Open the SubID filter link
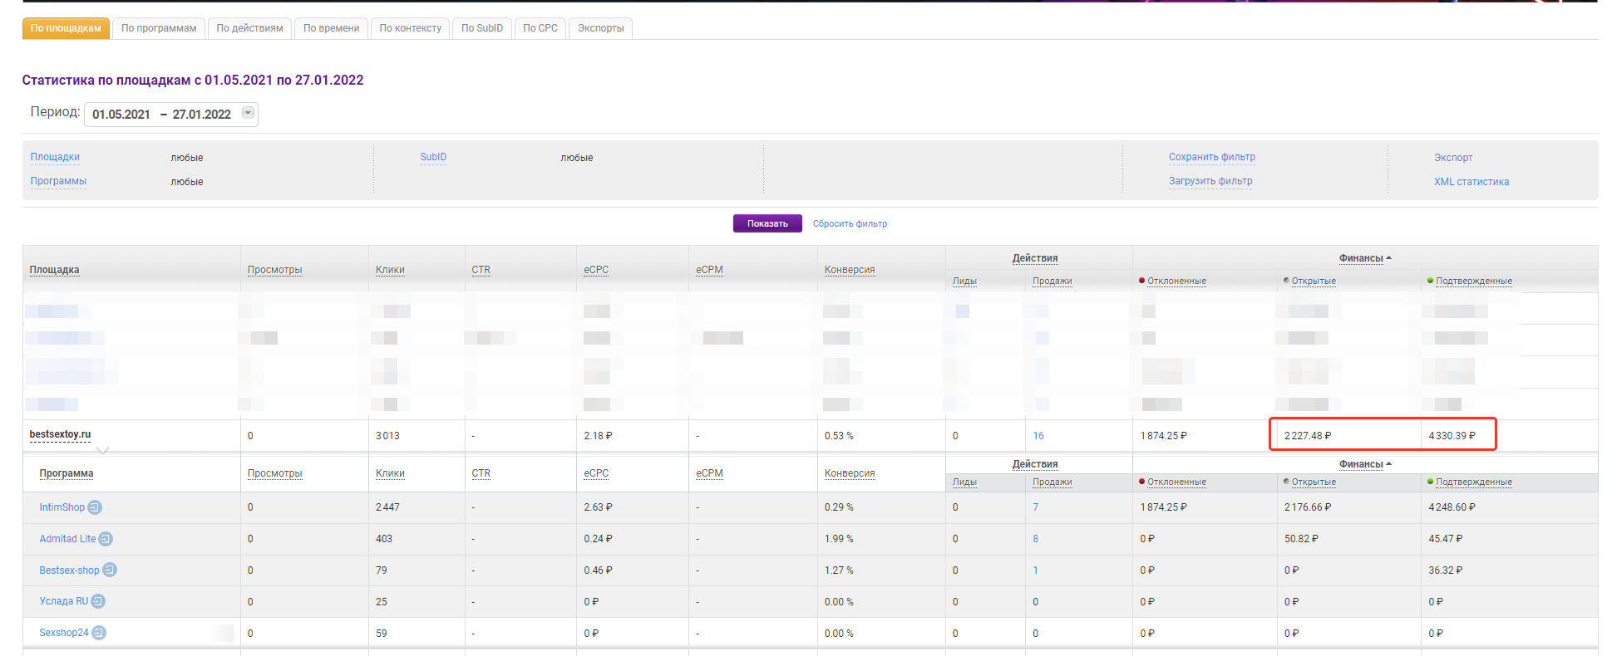The height and width of the screenshot is (656, 1617). [x=433, y=157]
